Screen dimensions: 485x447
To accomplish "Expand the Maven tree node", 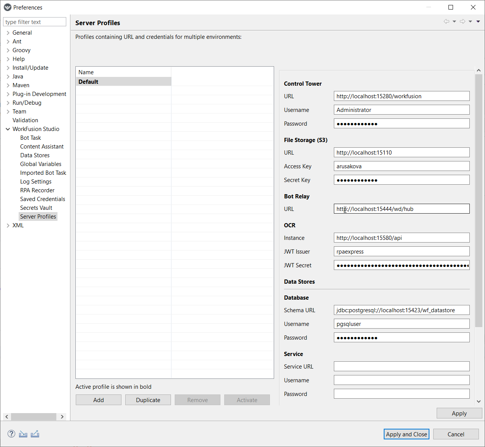I will tap(8, 85).
